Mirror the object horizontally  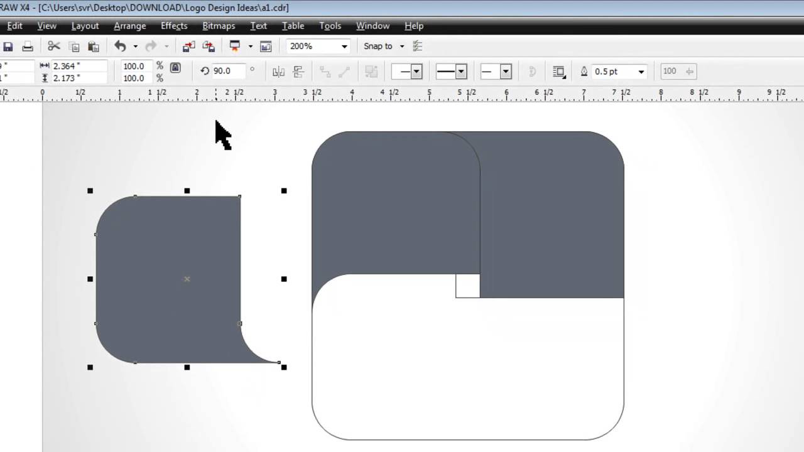(x=278, y=72)
